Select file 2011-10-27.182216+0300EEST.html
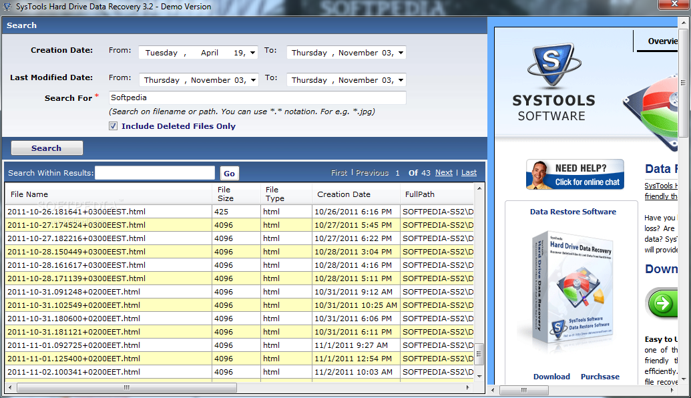 (x=76, y=238)
